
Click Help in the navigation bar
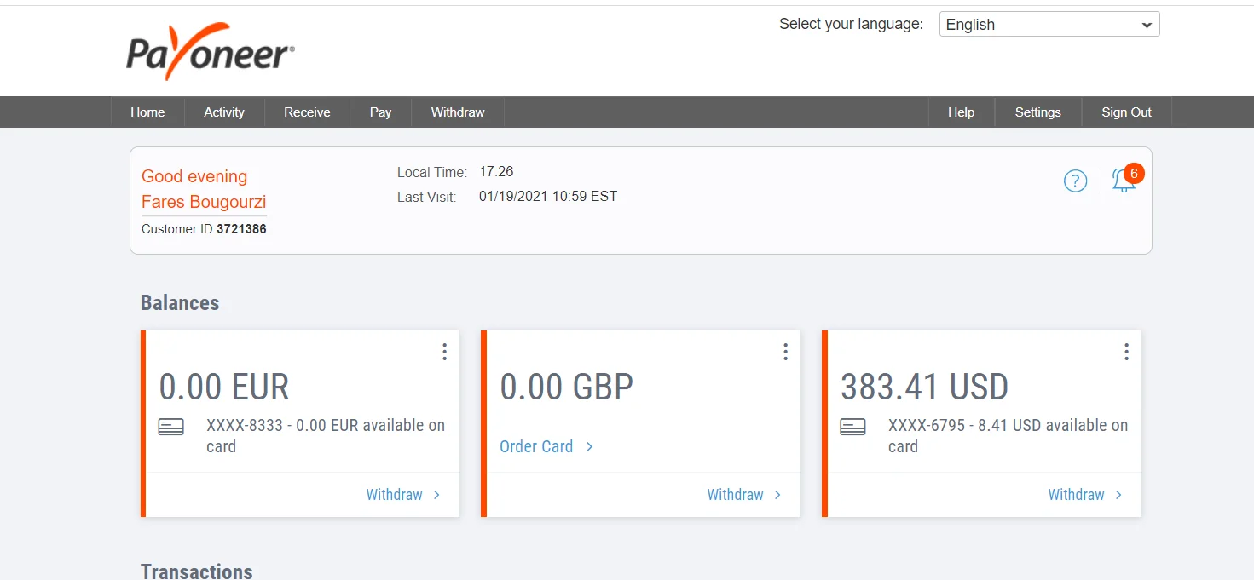coord(961,112)
